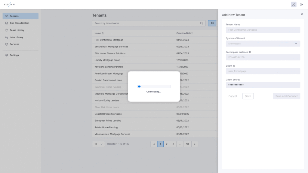The image size is (308, 173).
Task: Open the rows-per-page dropdown showing 15
Action: (x=98, y=144)
